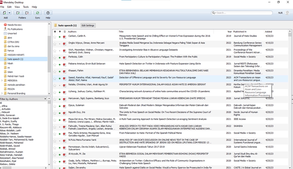Select Unsorted in sidebar

point(12,34)
